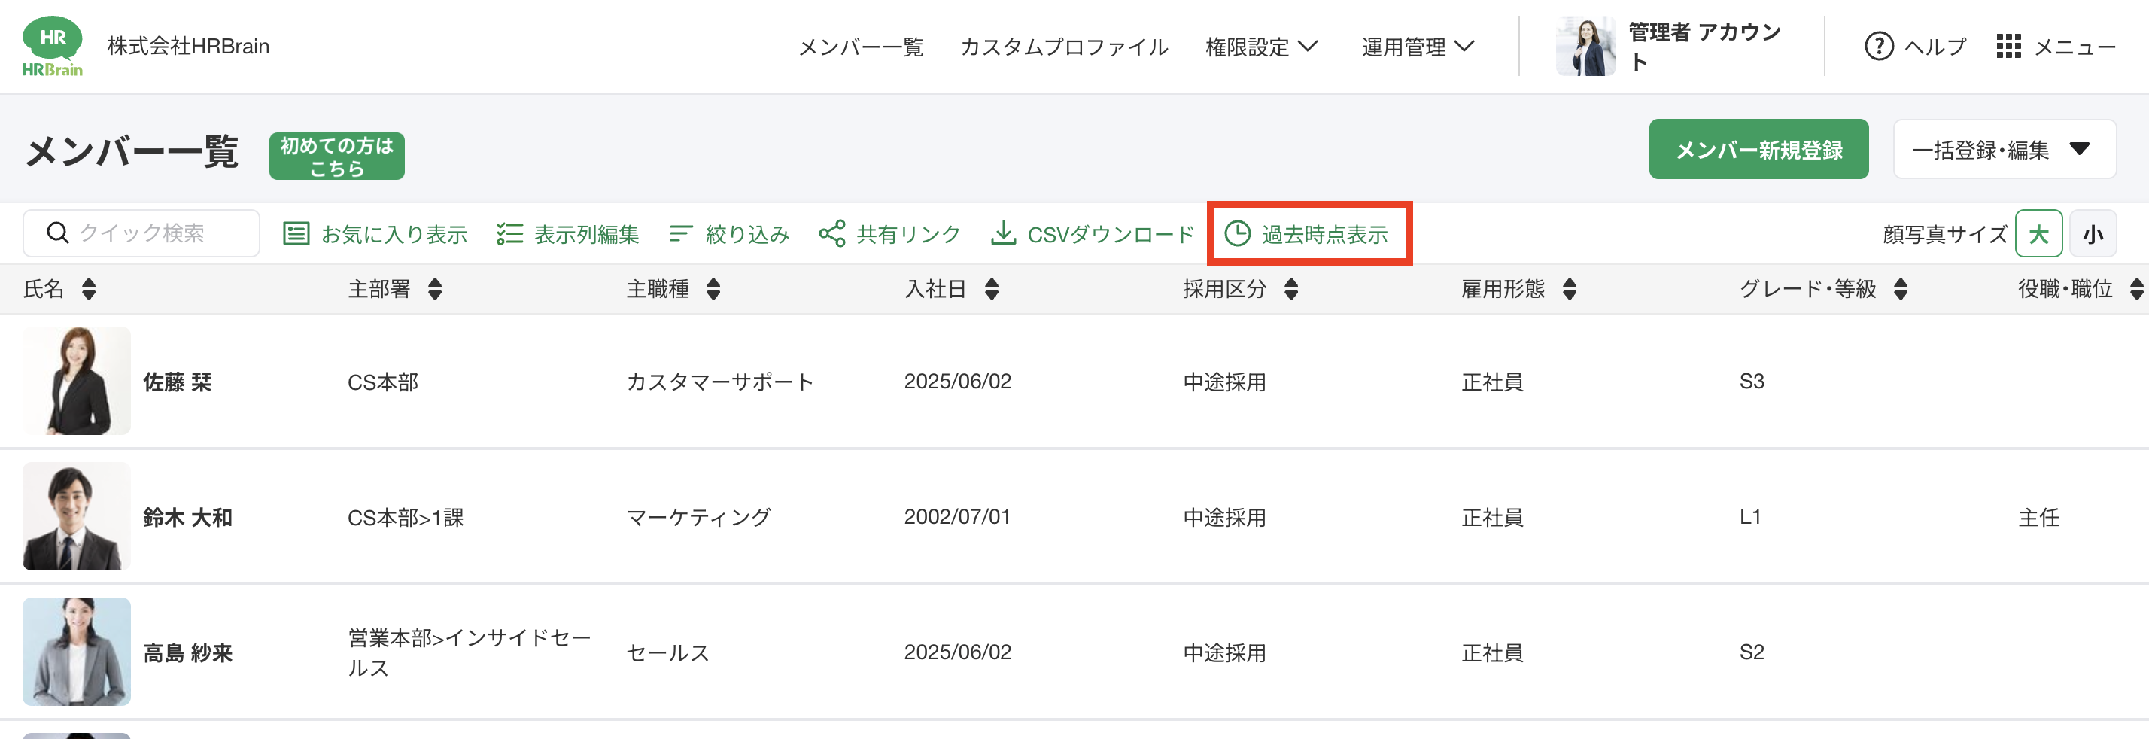Open the Help question mark icon
Screen dimensions: 2149x739
click(x=1878, y=47)
